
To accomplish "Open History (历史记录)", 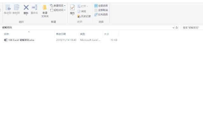I will coord(84,16).
